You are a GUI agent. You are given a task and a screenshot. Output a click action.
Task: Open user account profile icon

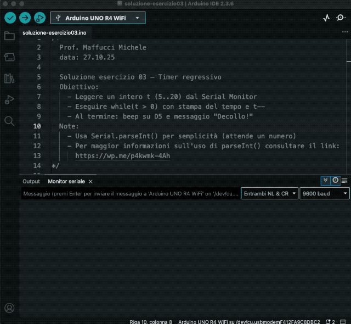click(9, 308)
